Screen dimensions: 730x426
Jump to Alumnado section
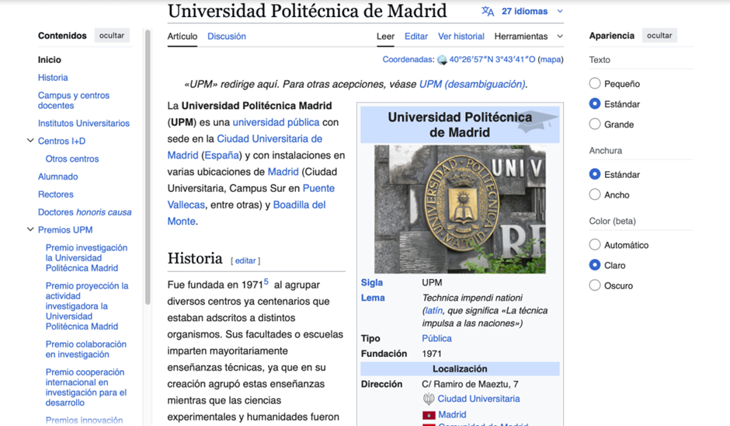pos(57,176)
